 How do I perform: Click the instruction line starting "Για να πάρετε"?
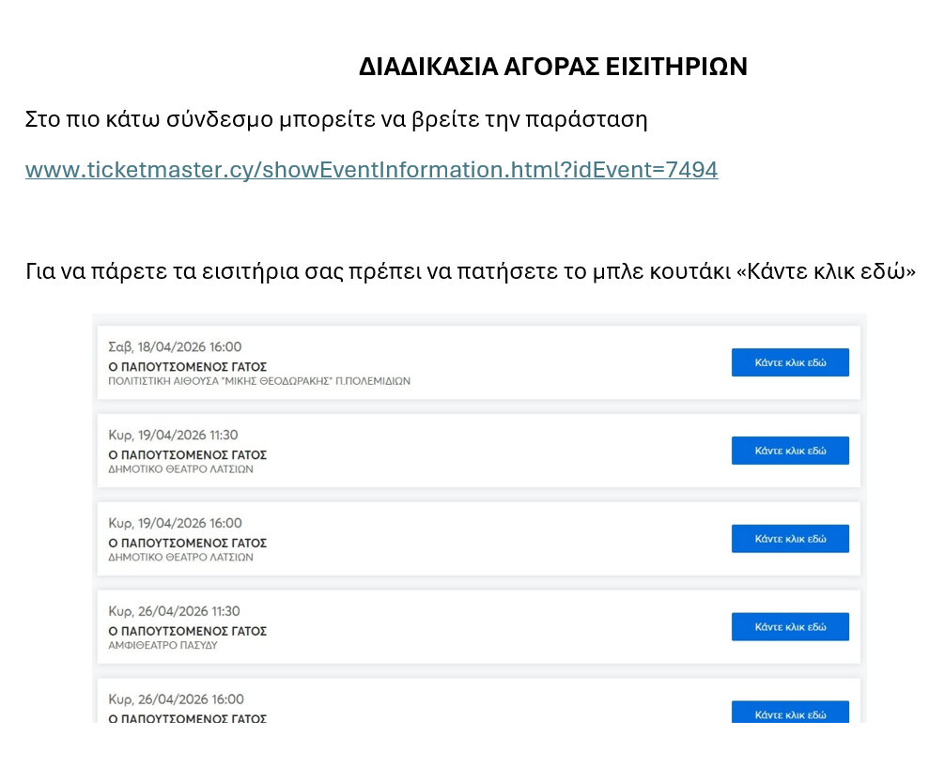pyautogui.click(x=470, y=273)
